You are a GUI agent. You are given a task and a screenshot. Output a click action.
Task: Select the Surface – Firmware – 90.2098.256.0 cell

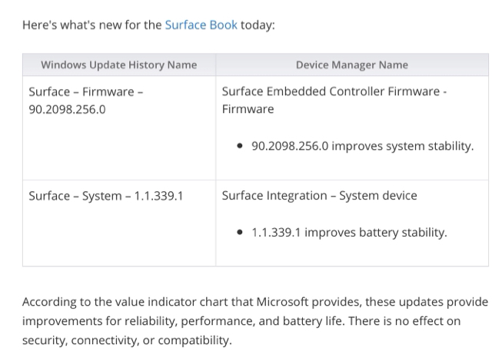point(119,127)
